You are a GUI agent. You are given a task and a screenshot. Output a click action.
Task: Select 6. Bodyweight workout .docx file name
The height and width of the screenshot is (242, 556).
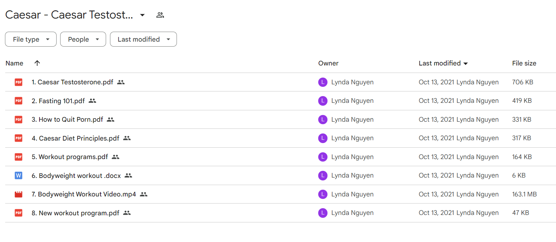point(76,175)
